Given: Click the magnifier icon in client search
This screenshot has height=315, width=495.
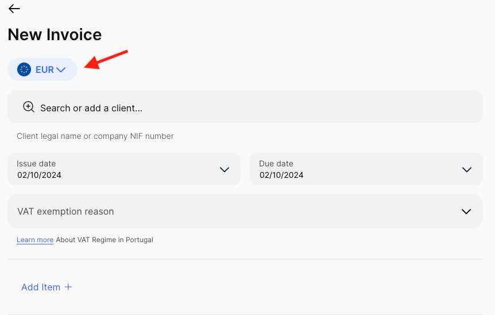Looking at the screenshot, I should [29, 107].
